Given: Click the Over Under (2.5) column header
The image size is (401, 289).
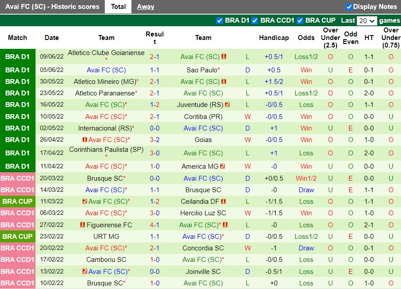Looking at the screenshot, I should tap(330, 38).
